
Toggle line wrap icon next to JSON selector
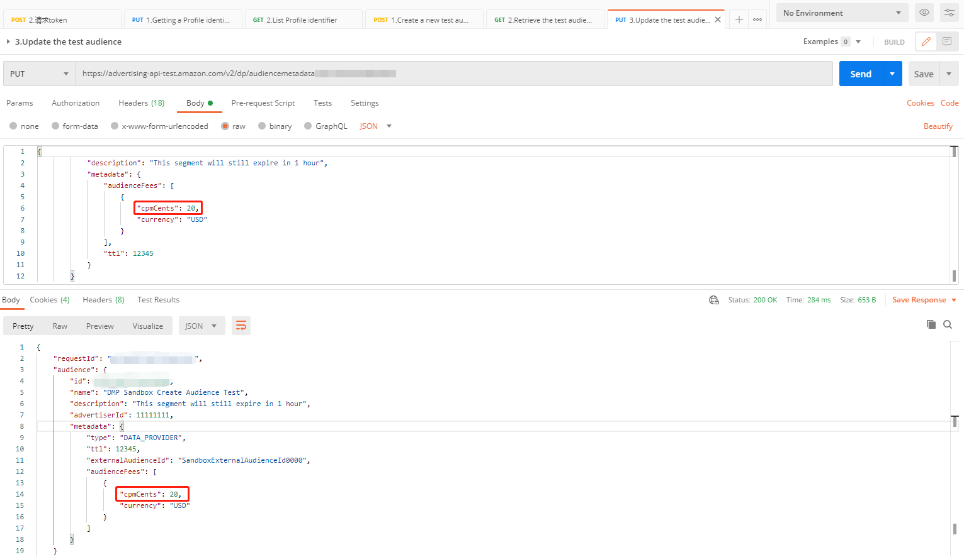click(241, 326)
